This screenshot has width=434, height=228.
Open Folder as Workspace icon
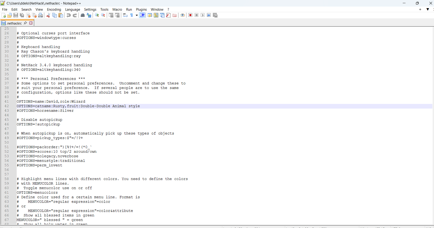175,15
